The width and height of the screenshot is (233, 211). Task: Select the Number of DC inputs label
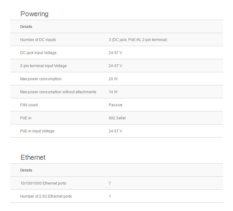coord(38,40)
